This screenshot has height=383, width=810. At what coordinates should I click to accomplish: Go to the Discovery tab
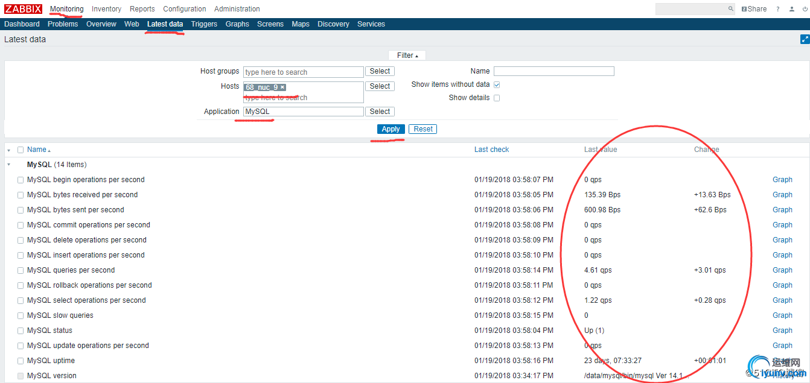(333, 24)
